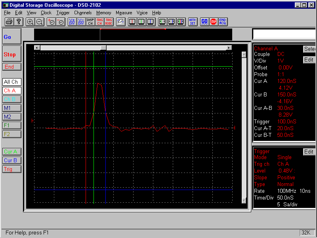Click the zoom in magnifier icon
Image resolution: width=317 pixels, height=238 pixels.
click(x=30, y=22)
